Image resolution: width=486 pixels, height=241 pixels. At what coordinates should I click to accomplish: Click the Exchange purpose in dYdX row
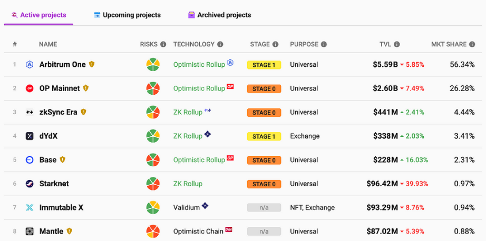coord(305,136)
